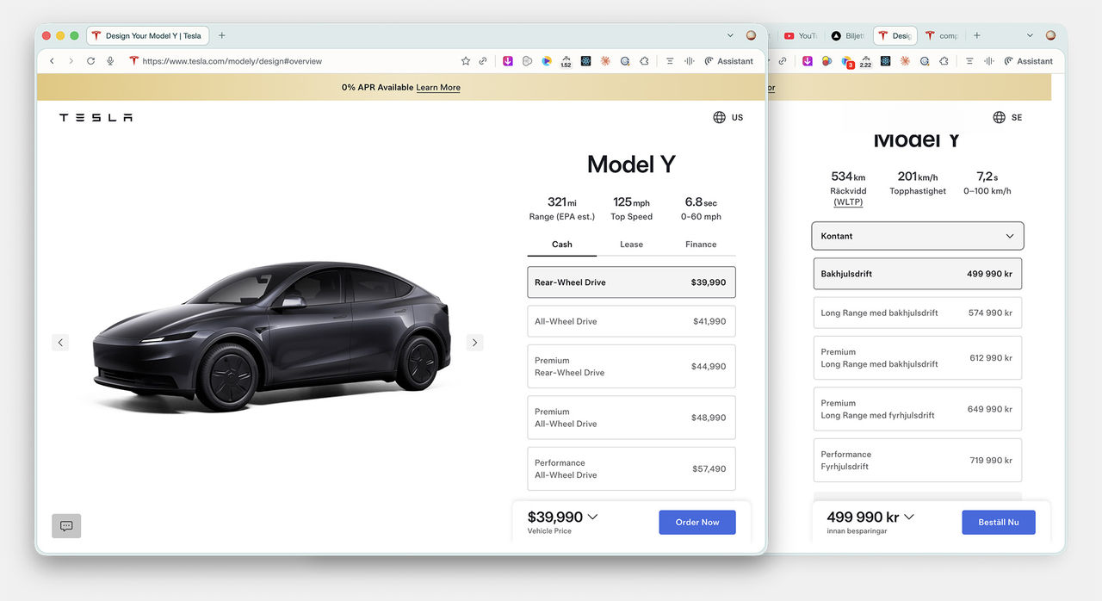Expand the $39,990 vehicle price chevron

pos(591,517)
